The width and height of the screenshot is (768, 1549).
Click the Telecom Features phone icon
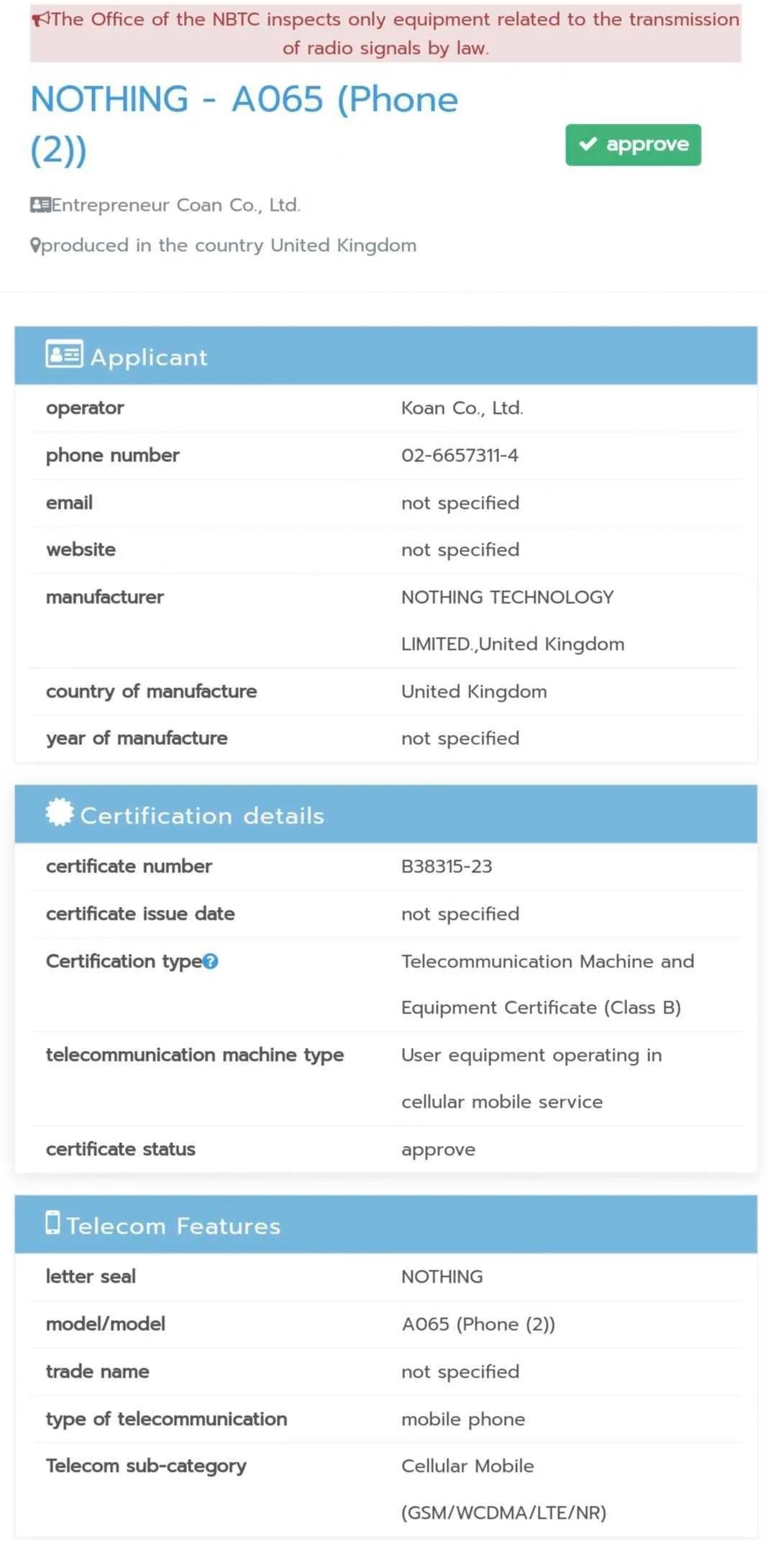[x=52, y=1223]
